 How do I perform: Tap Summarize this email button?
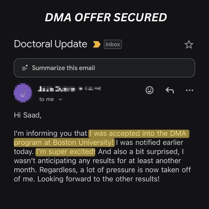pyautogui.click(x=105, y=68)
